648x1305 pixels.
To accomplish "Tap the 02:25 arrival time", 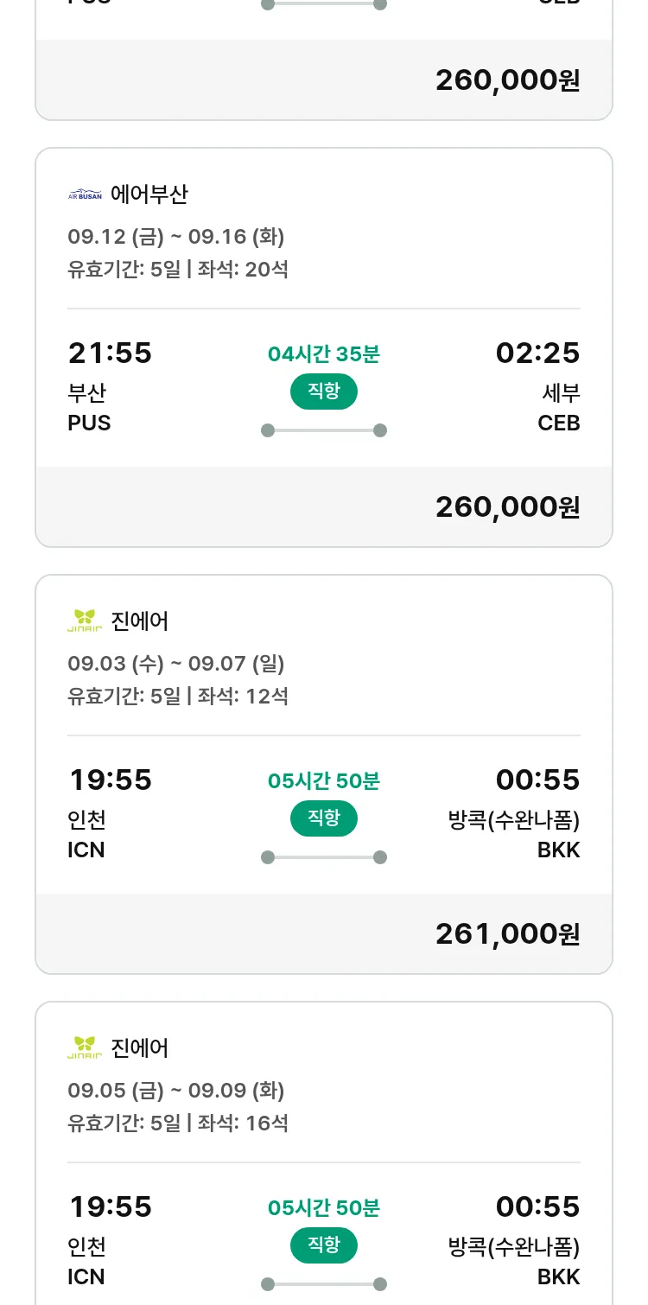I will click(537, 353).
